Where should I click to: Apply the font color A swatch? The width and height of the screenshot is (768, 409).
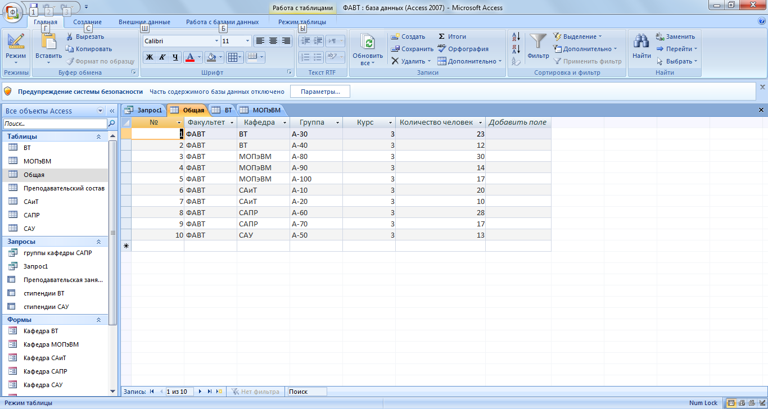pyautogui.click(x=189, y=57)
